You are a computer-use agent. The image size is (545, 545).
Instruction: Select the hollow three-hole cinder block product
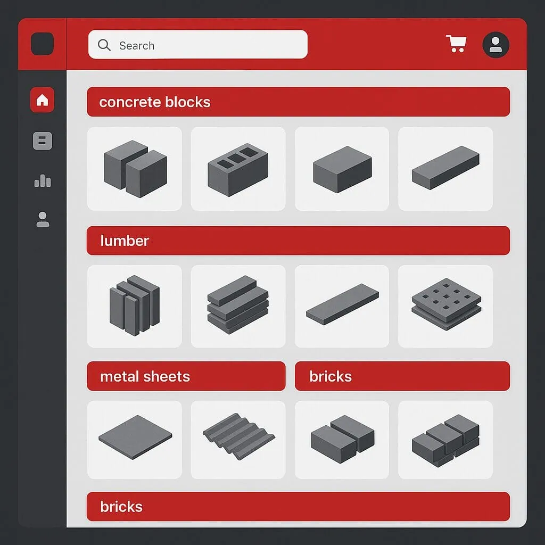[238, 169]
